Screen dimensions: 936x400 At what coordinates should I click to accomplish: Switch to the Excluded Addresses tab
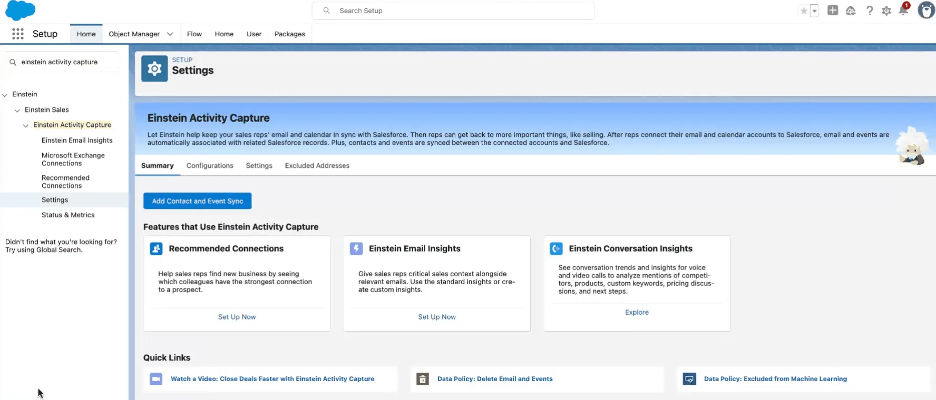pyautogui.click(x=317, y=166)
